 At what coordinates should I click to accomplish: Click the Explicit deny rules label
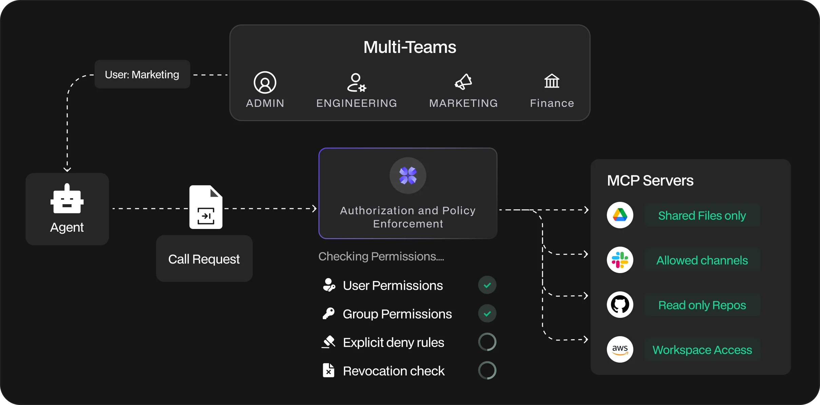pos(393,342)
